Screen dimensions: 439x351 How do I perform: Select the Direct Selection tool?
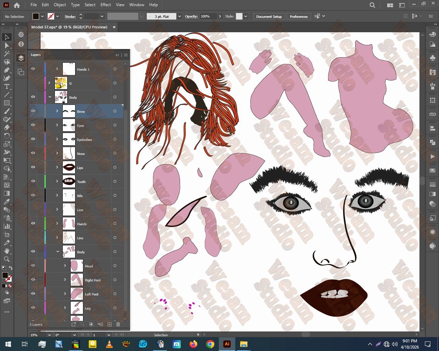coord(7,45)
